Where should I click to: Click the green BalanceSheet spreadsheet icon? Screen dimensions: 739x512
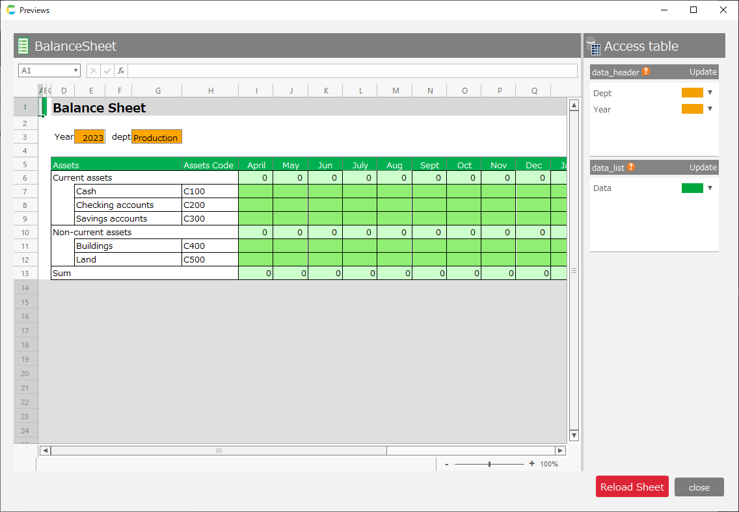23,46
